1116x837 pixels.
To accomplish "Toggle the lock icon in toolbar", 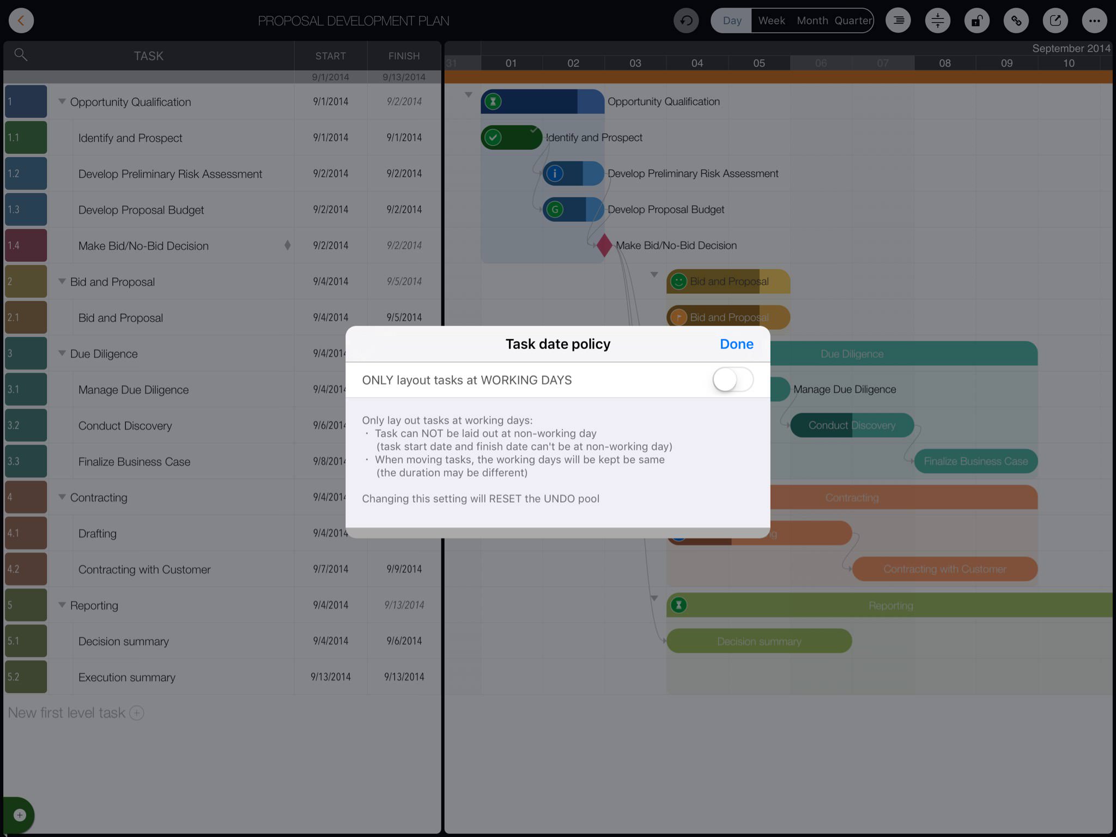I will point(976,21).
